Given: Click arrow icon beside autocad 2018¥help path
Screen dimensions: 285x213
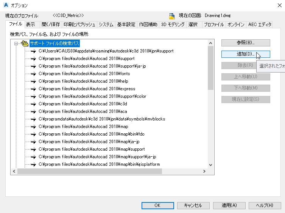Looking at the screenshot, I should pos(33,81).
